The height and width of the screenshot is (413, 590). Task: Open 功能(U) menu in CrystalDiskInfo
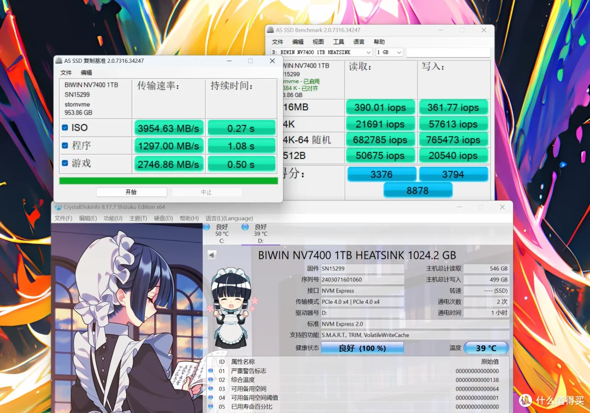click(113, 218)
